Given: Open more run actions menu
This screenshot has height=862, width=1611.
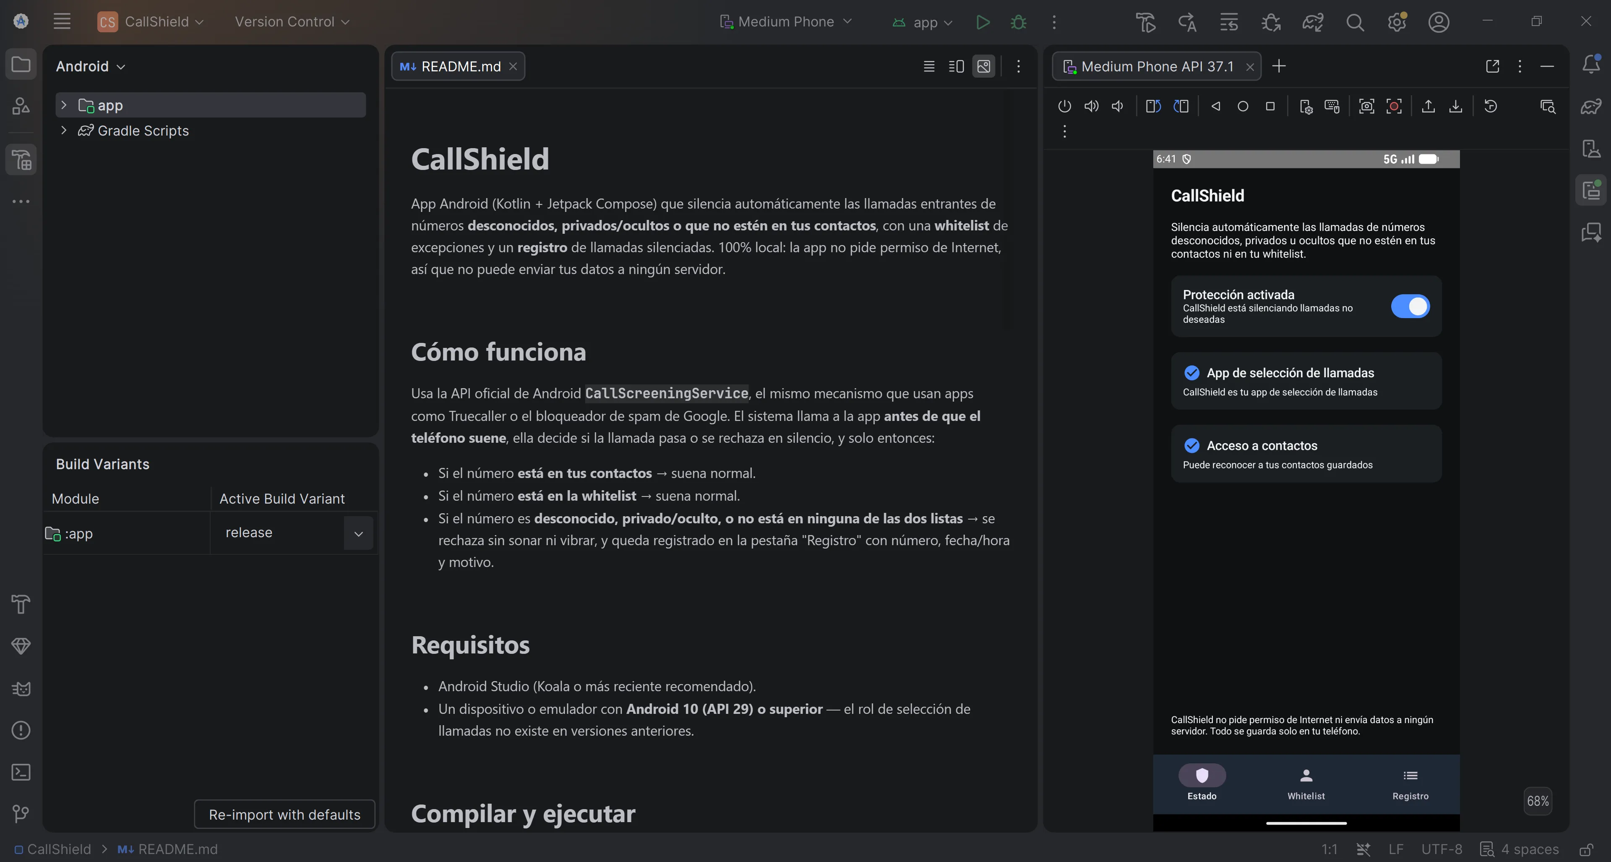Looking at the screenshot, I should pos(1054,22).
